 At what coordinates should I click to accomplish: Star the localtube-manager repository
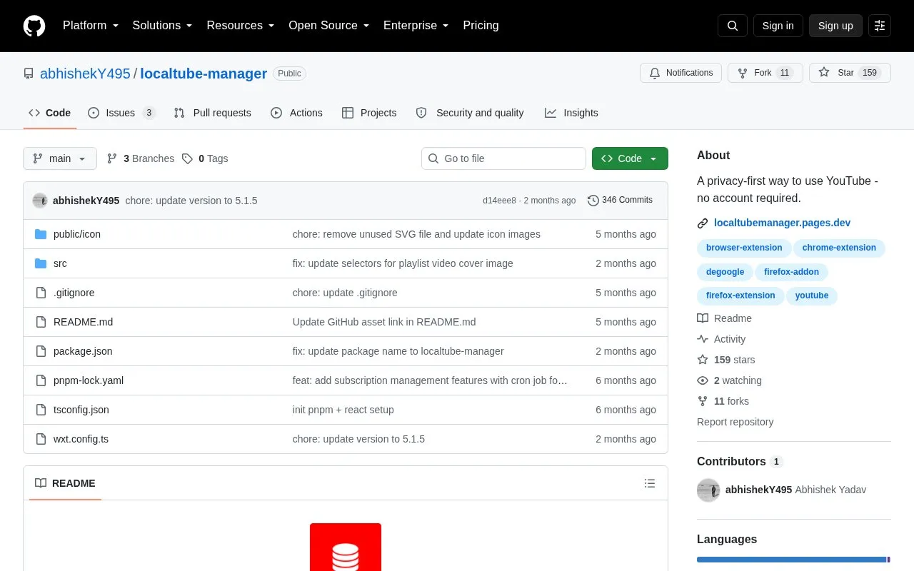pos(850,73)
